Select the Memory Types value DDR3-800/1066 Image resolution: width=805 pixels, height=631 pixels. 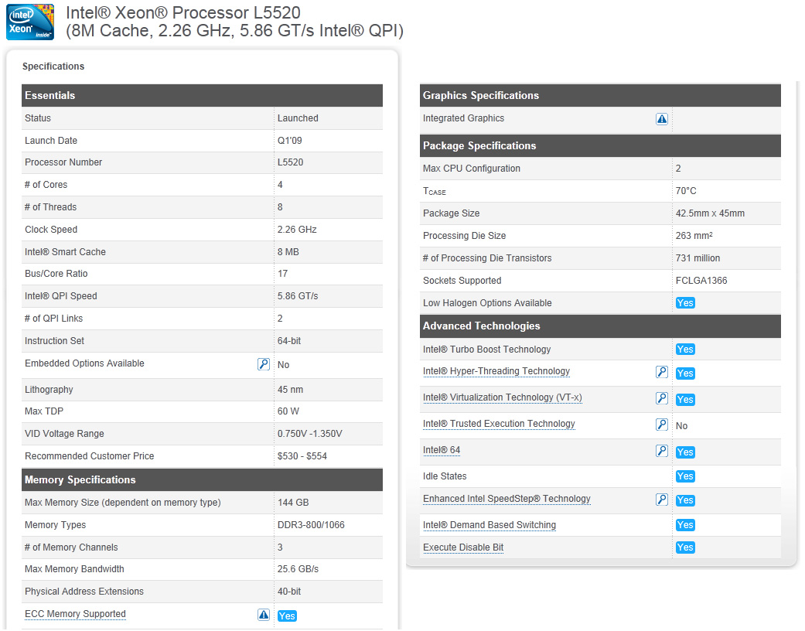pos(311,525)
